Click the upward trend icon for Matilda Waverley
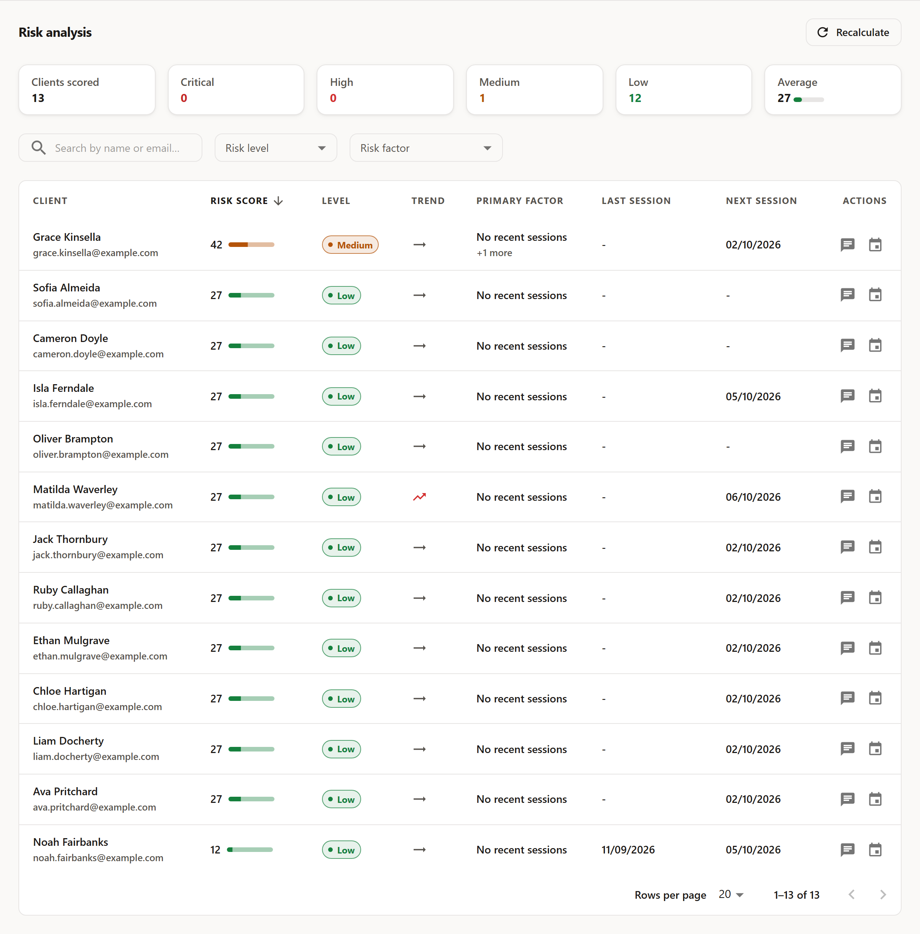920x934 pixels. (419, 497)
